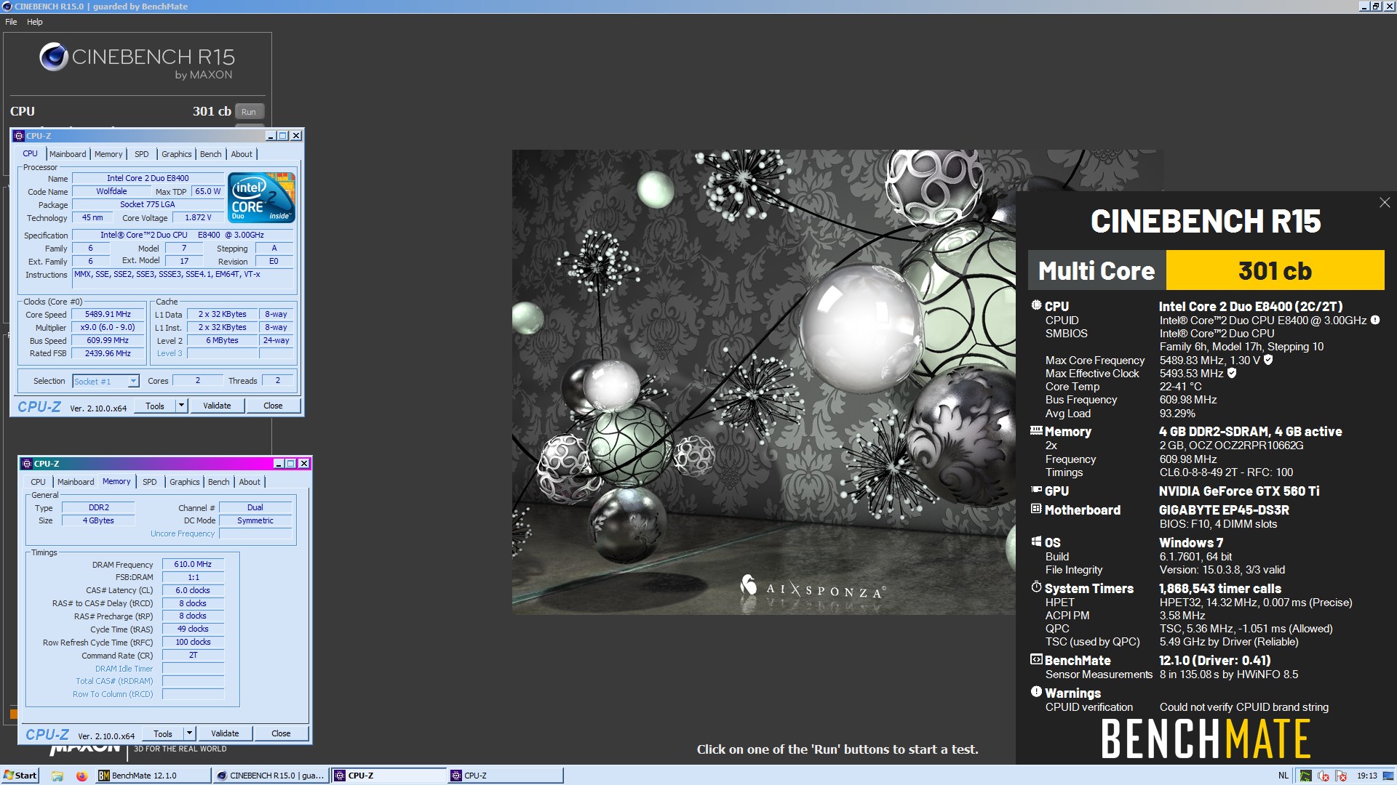Click the Warnings exclamation icon
Viewport: 1397px width, 785px height.
click(x=1036, y=691)
